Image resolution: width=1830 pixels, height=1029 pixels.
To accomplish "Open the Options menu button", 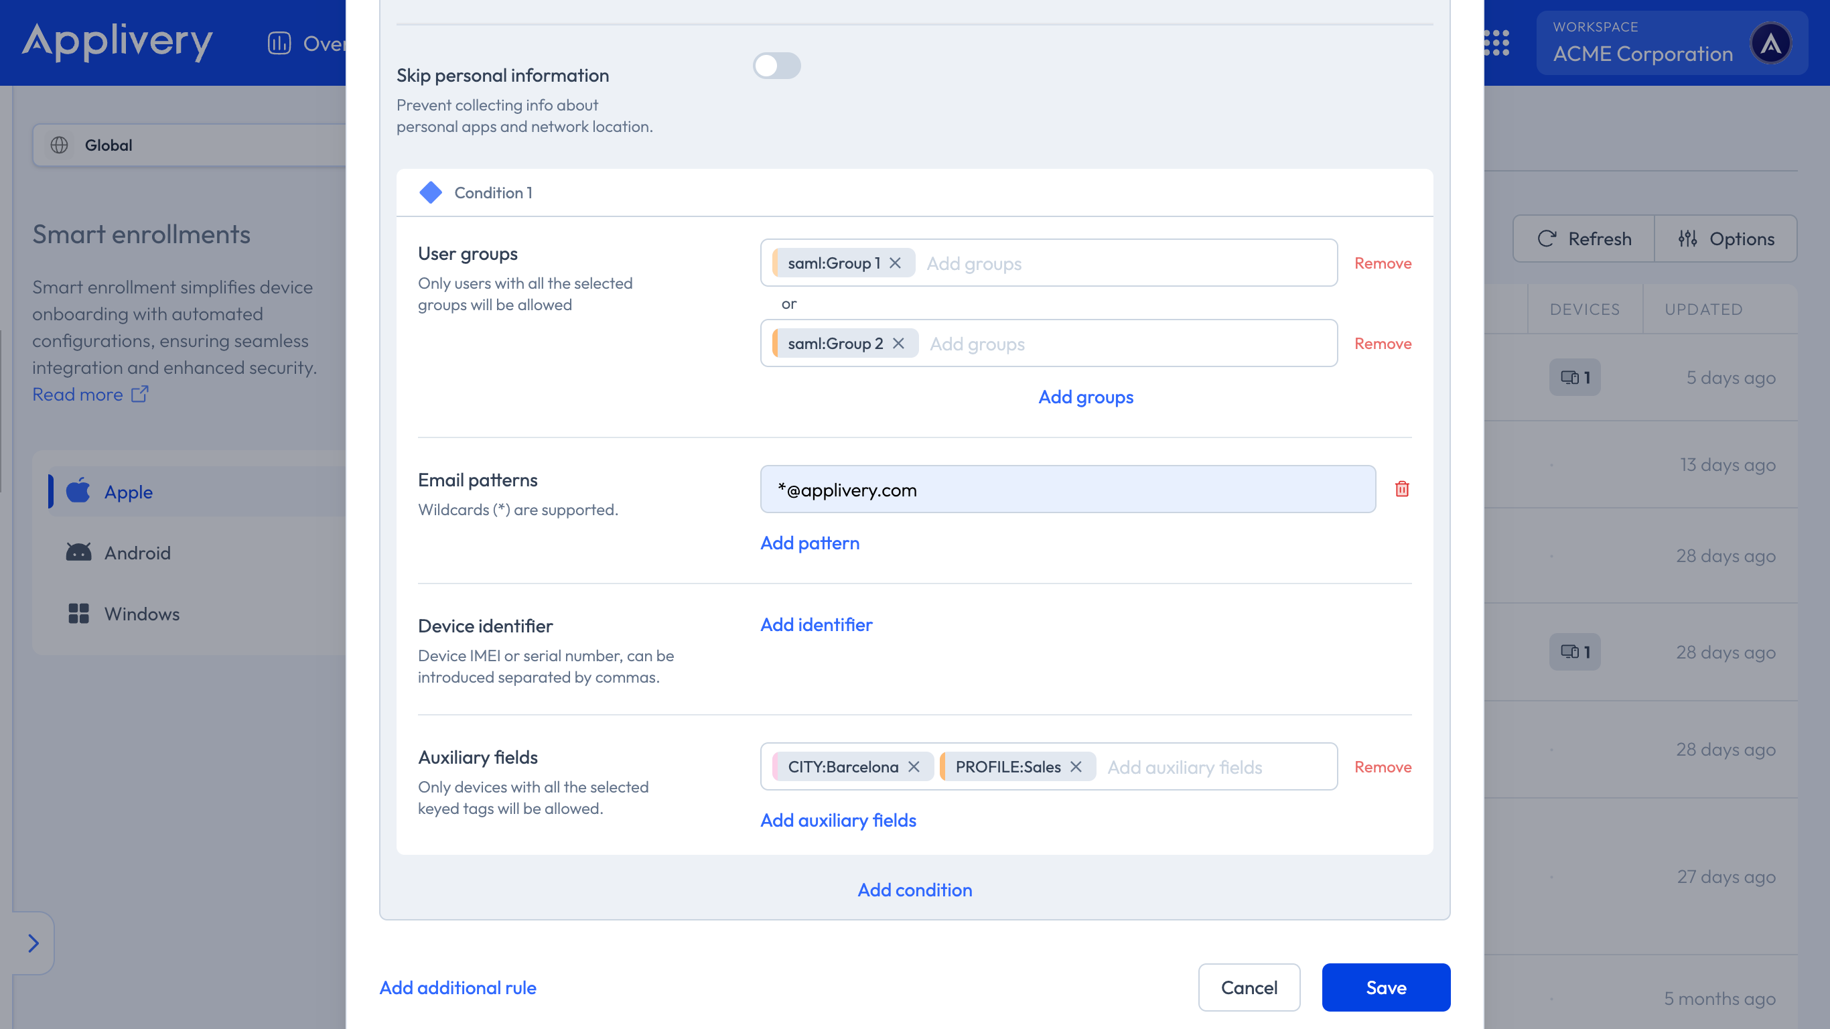I will click(1726, 238).
